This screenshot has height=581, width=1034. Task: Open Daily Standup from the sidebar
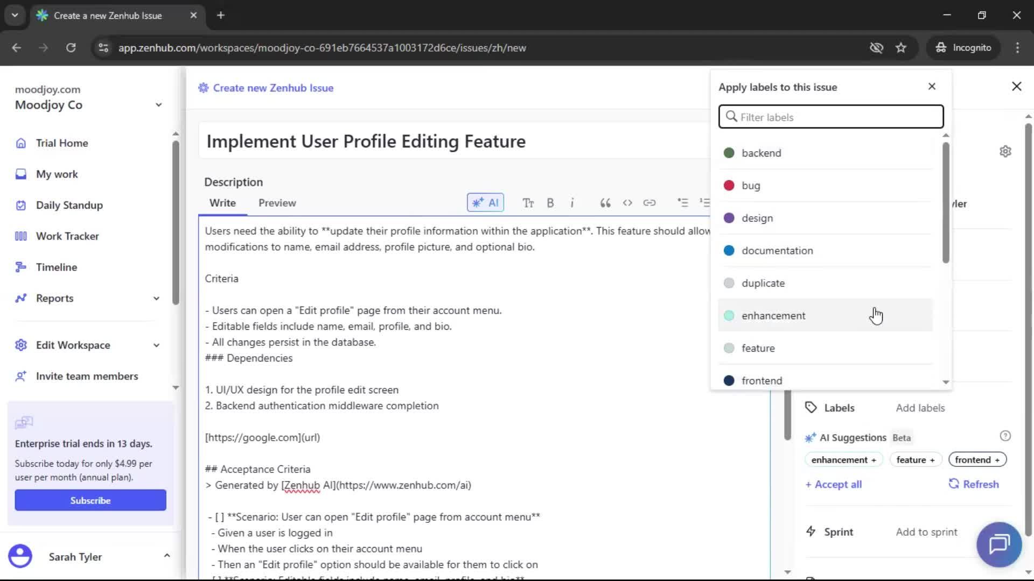(x=69, y=205)
